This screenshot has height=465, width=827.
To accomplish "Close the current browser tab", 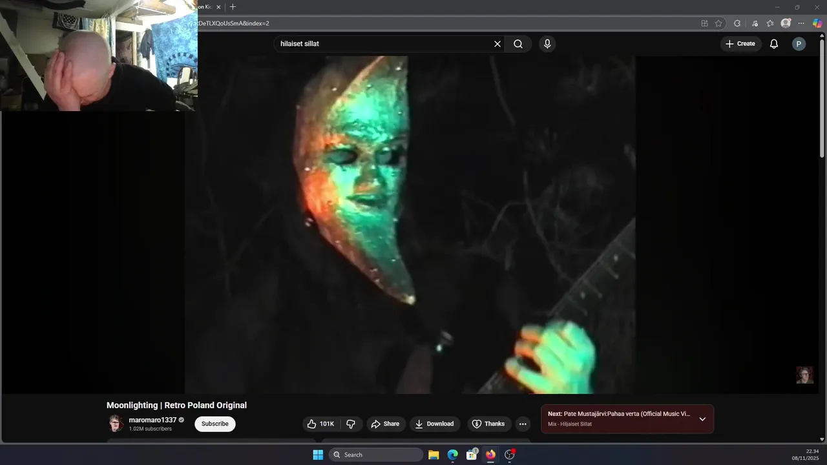I will tap(218, 7).
